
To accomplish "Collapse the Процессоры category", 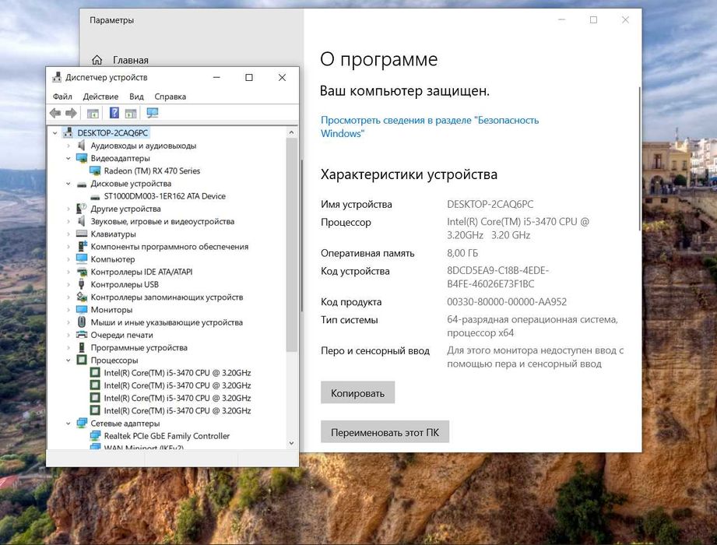I will click(69, 360).
